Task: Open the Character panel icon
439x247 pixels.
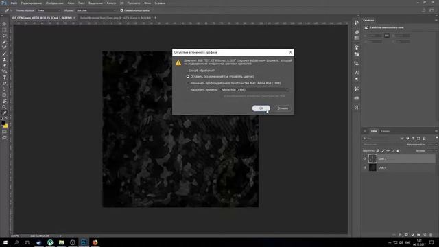Action: [x=357, y=73]
